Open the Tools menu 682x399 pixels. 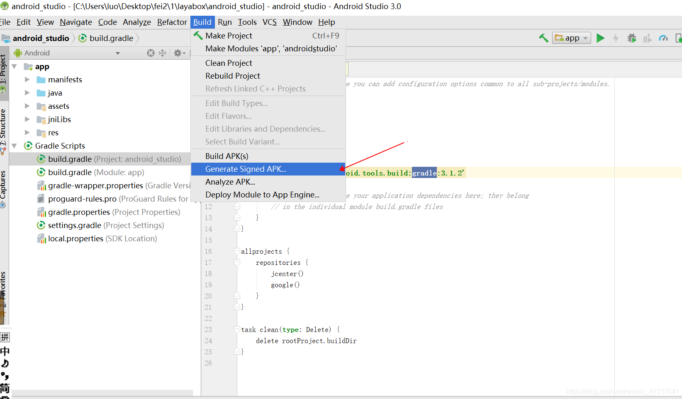pos(247,22)
